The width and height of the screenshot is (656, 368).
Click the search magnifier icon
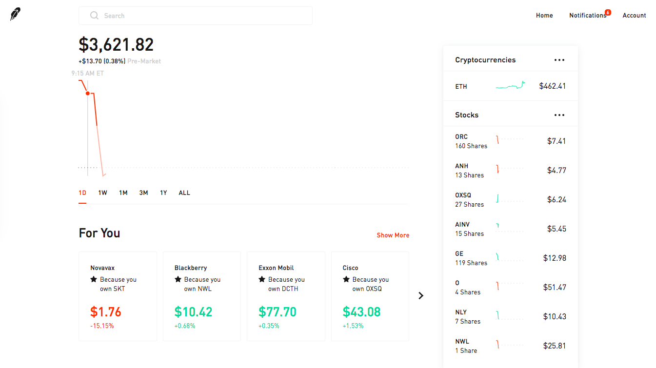pyautogui.click(x=94, y=16)
